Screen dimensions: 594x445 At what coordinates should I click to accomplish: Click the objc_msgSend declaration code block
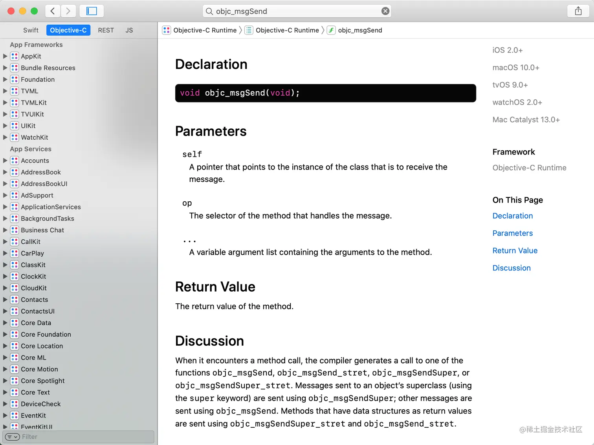click(326, 93)
